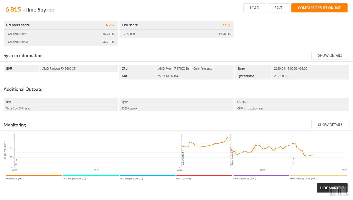Select the Demo marker on the chart

[x=16, y=162]
